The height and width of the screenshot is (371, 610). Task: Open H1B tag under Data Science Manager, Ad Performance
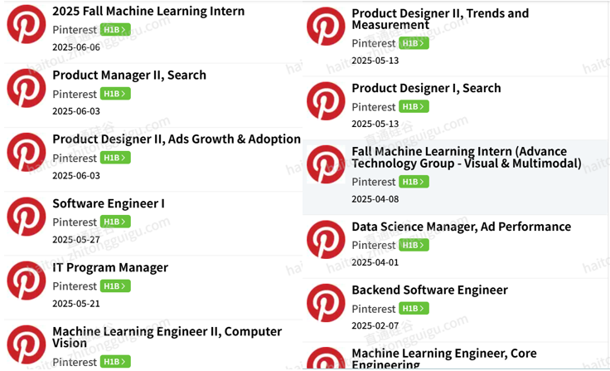pyautogui.click(x=414, y=245)
